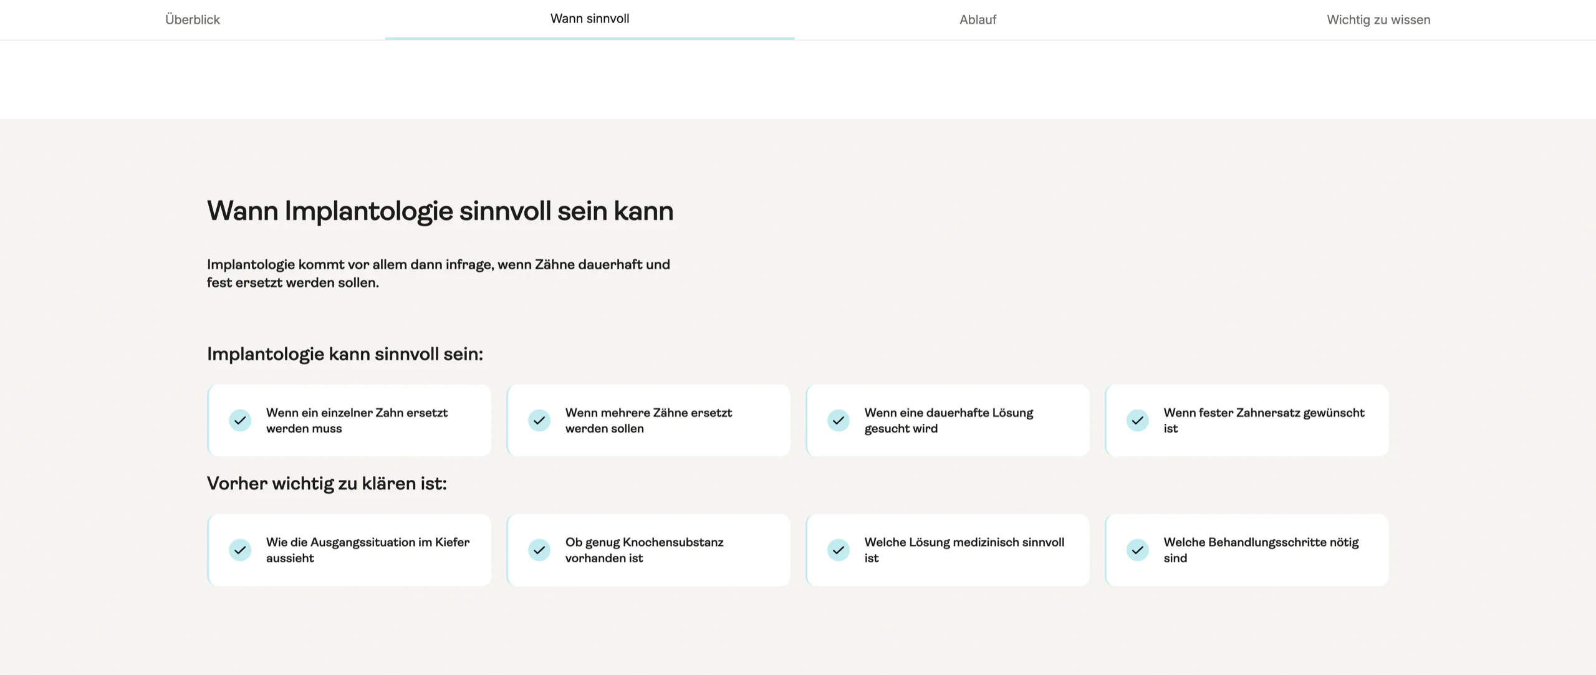The width and height of the screenshot is (1596, 675).
Task: Click checkmark icon beside 'einzelner Zahn ersetzt'
Action: pyautogui.click(x=240, y=421)
